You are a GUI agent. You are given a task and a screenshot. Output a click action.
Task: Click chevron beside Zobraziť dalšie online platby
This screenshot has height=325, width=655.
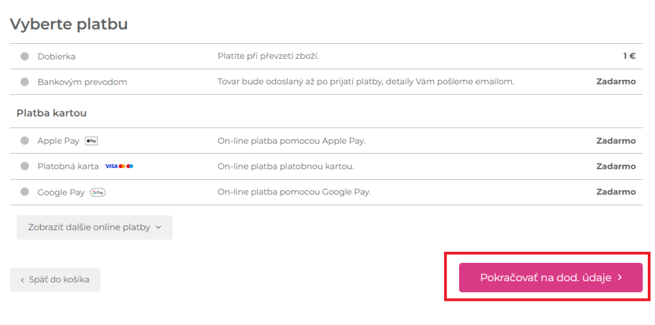(x=159, y=228)
